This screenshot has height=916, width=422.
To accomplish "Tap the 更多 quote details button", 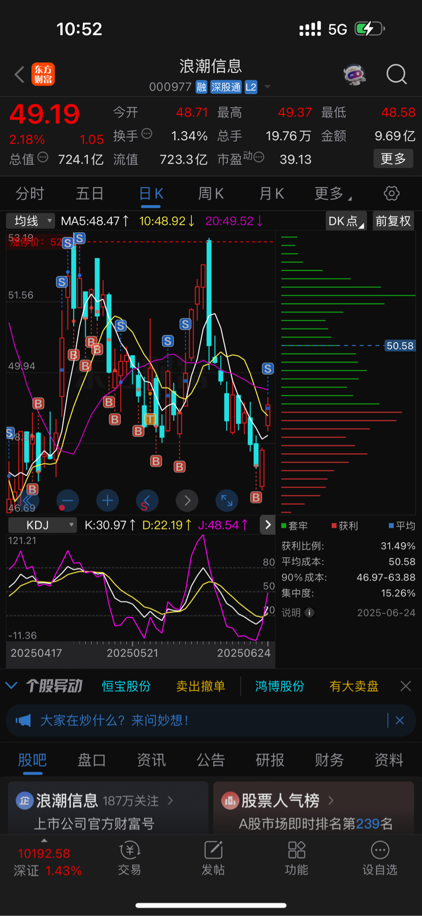I will point(393,158).
